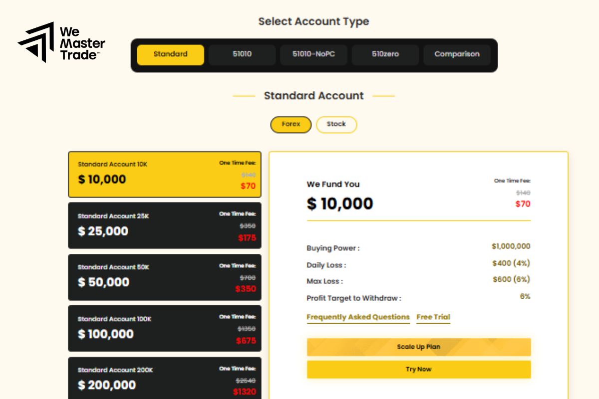Select the Standard Account 10K card
Screen dimensions: 599x399
pos(164,175)
